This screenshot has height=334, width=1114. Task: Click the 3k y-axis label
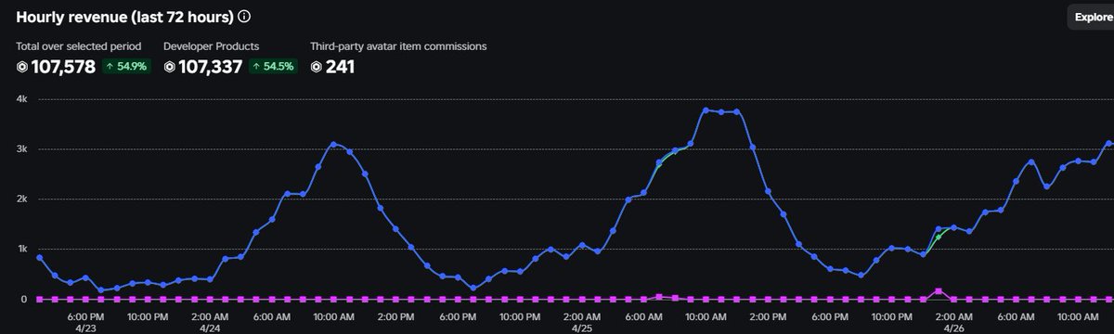click(x=22, y=148)
